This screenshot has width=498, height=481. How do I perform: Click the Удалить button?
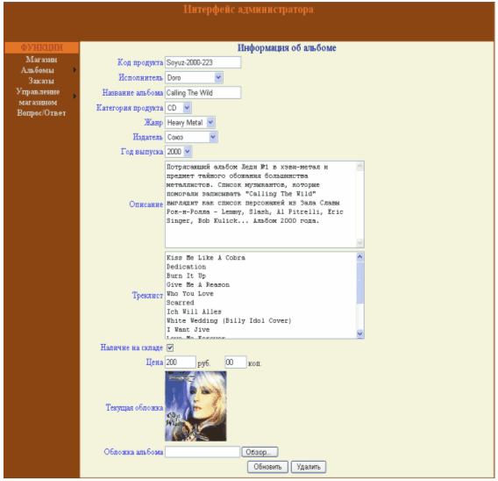click(309, 467)
